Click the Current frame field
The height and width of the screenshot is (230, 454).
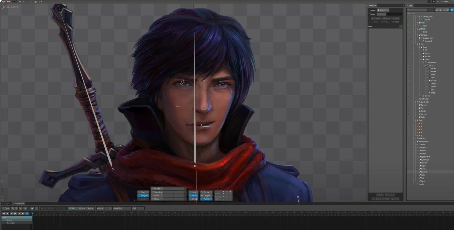click(x=104, y=208)
